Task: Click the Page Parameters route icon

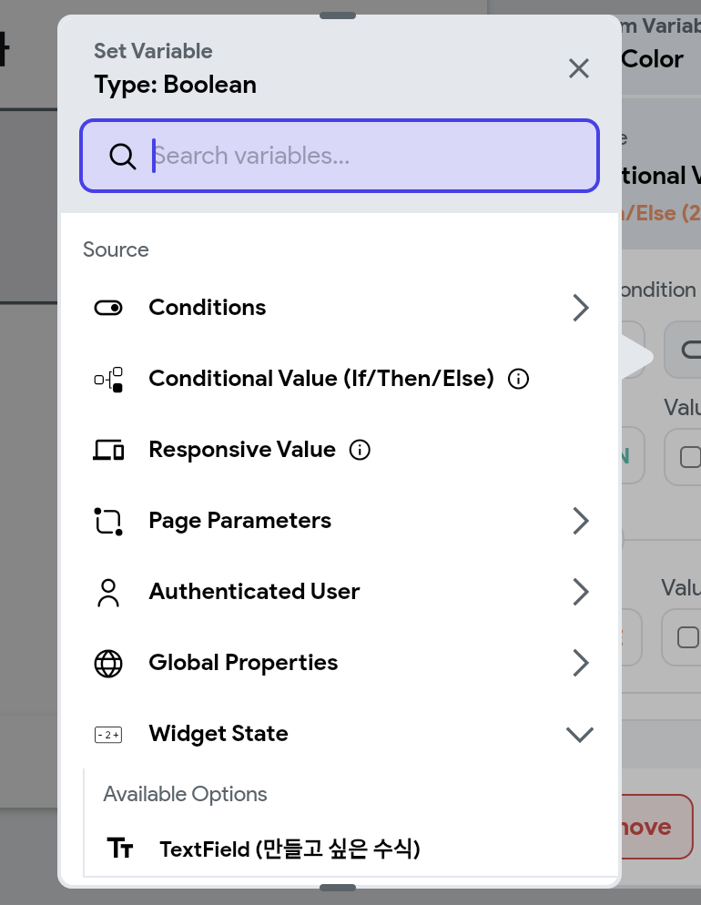Action: point(108,521)
